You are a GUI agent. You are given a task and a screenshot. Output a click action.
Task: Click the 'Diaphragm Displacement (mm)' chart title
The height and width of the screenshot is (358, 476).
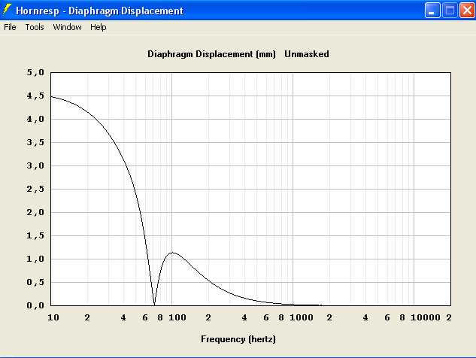211,54
